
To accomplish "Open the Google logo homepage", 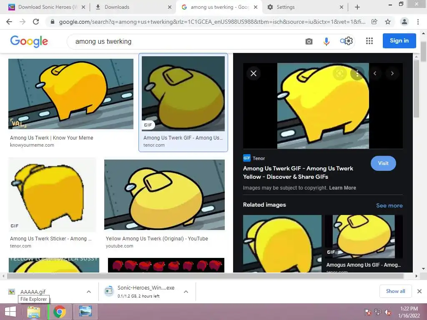I will (29, 41).
